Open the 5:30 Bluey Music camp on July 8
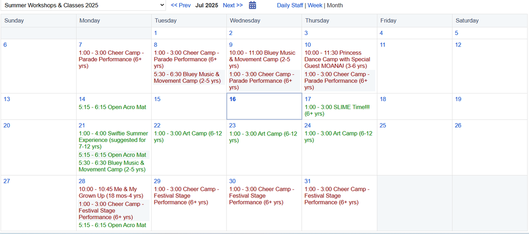The width and height of the screenshot is (529, 234). pyautogui.click(x=187, y=77)
